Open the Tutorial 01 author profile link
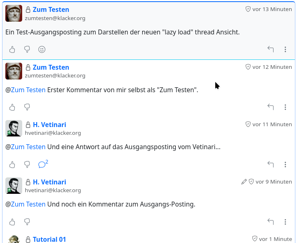297x243 pixels. pyautogui.click(x=49, y=239)
